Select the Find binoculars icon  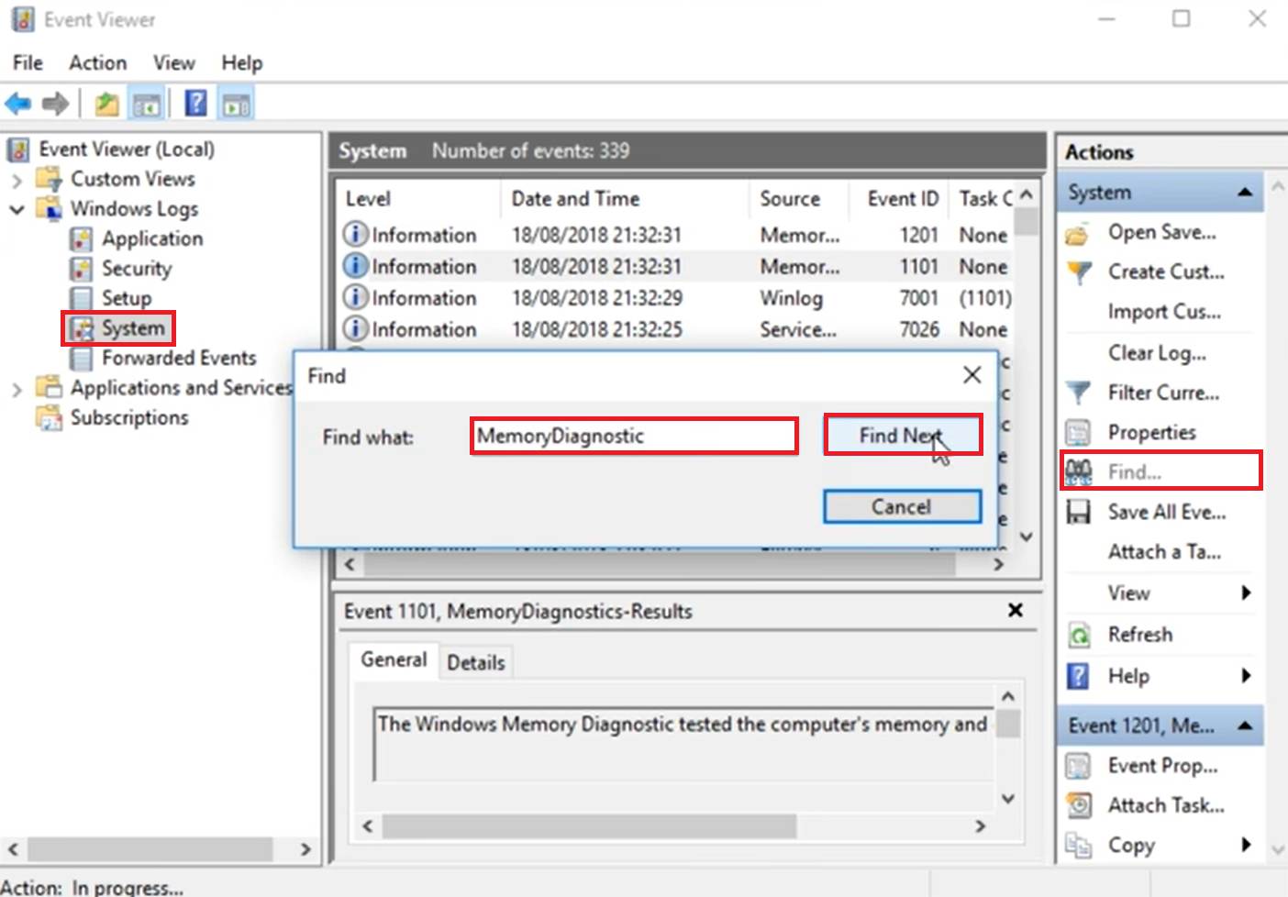(1078, 471)
